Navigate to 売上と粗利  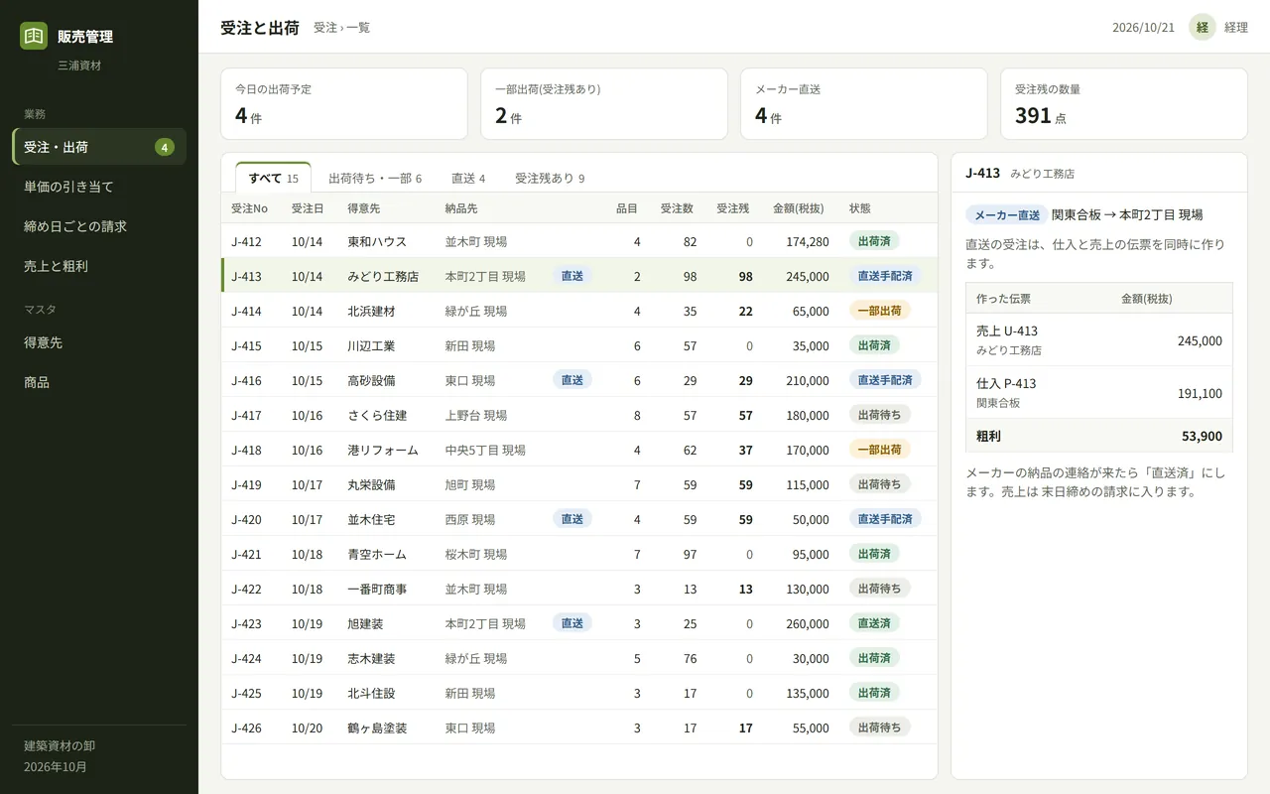pyautogui.click(x=99, y=266)
